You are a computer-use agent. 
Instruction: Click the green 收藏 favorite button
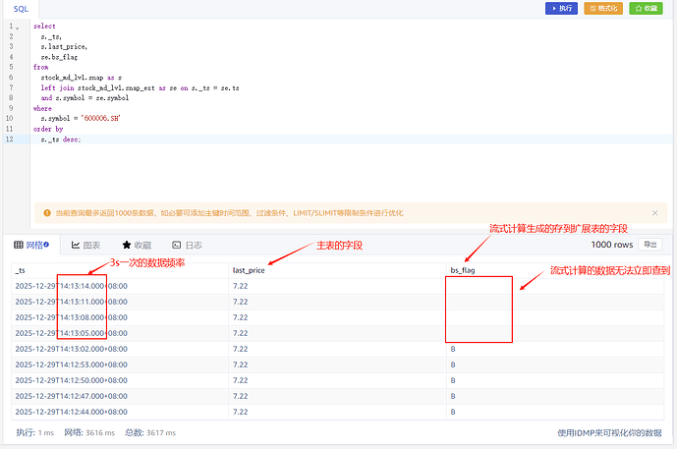pos(647,9)
